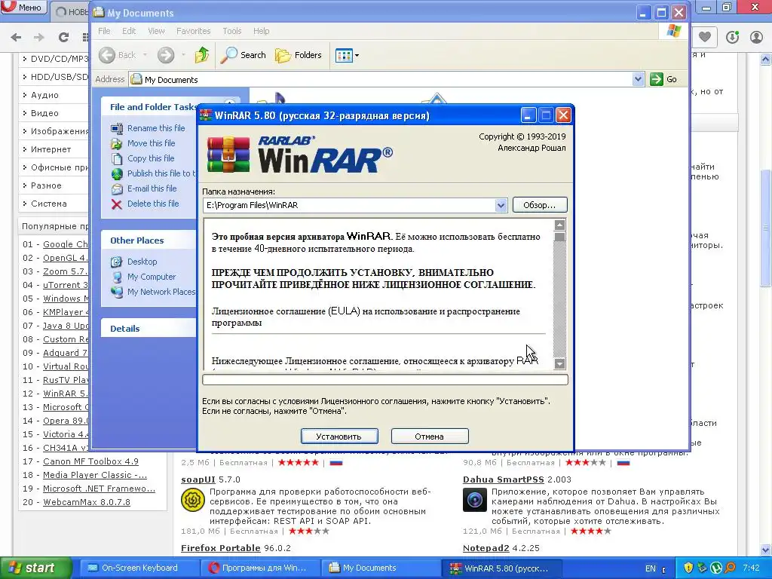
Task: Open the Back history dropdown arrow
Action: coord(146,55)
